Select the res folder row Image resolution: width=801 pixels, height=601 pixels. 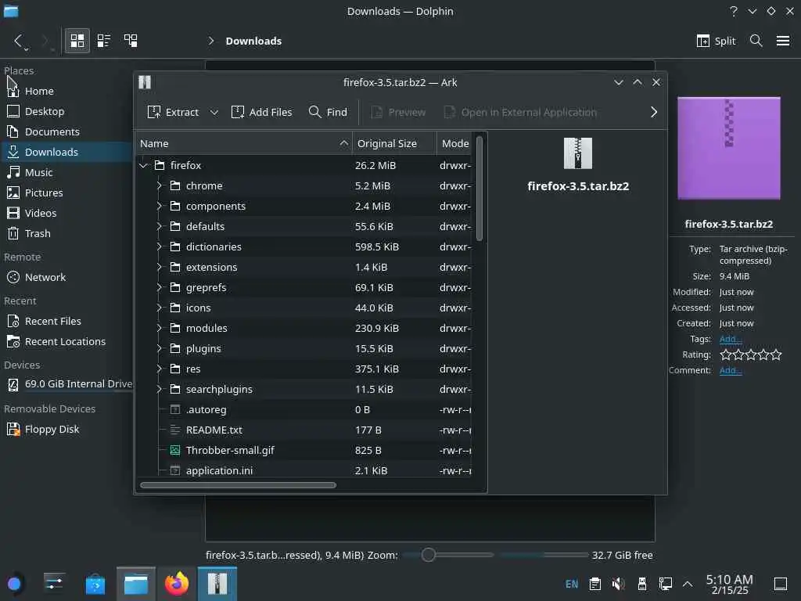tap(304, 369)
